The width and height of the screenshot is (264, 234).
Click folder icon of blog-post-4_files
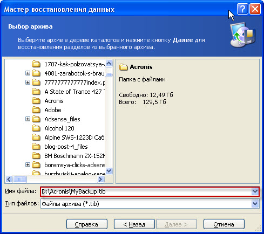[x=36, y=147]
